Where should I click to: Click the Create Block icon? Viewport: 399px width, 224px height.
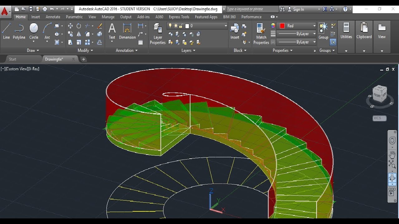[x=244, y=26]
